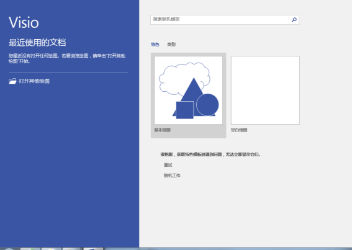The image size is (352, 250).
Task: Click the taskbar button with green icon
Action: [30, 249]
